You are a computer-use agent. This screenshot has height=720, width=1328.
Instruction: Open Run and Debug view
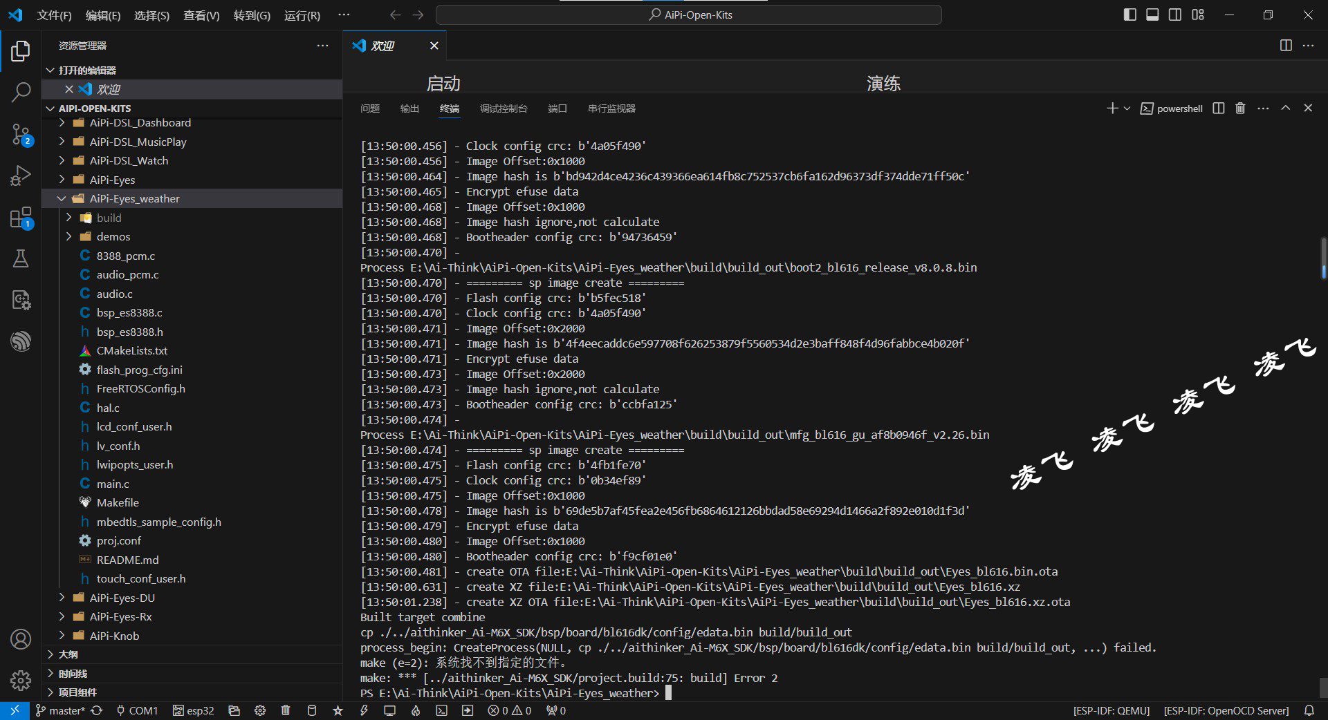(x=21, y=176)
